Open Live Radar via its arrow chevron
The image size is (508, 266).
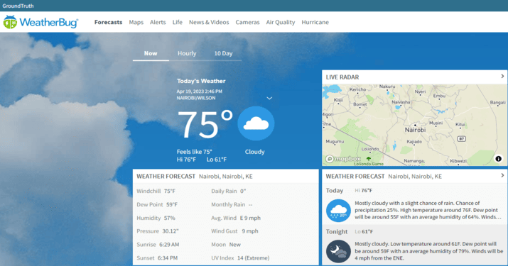(x=502, y=77)
